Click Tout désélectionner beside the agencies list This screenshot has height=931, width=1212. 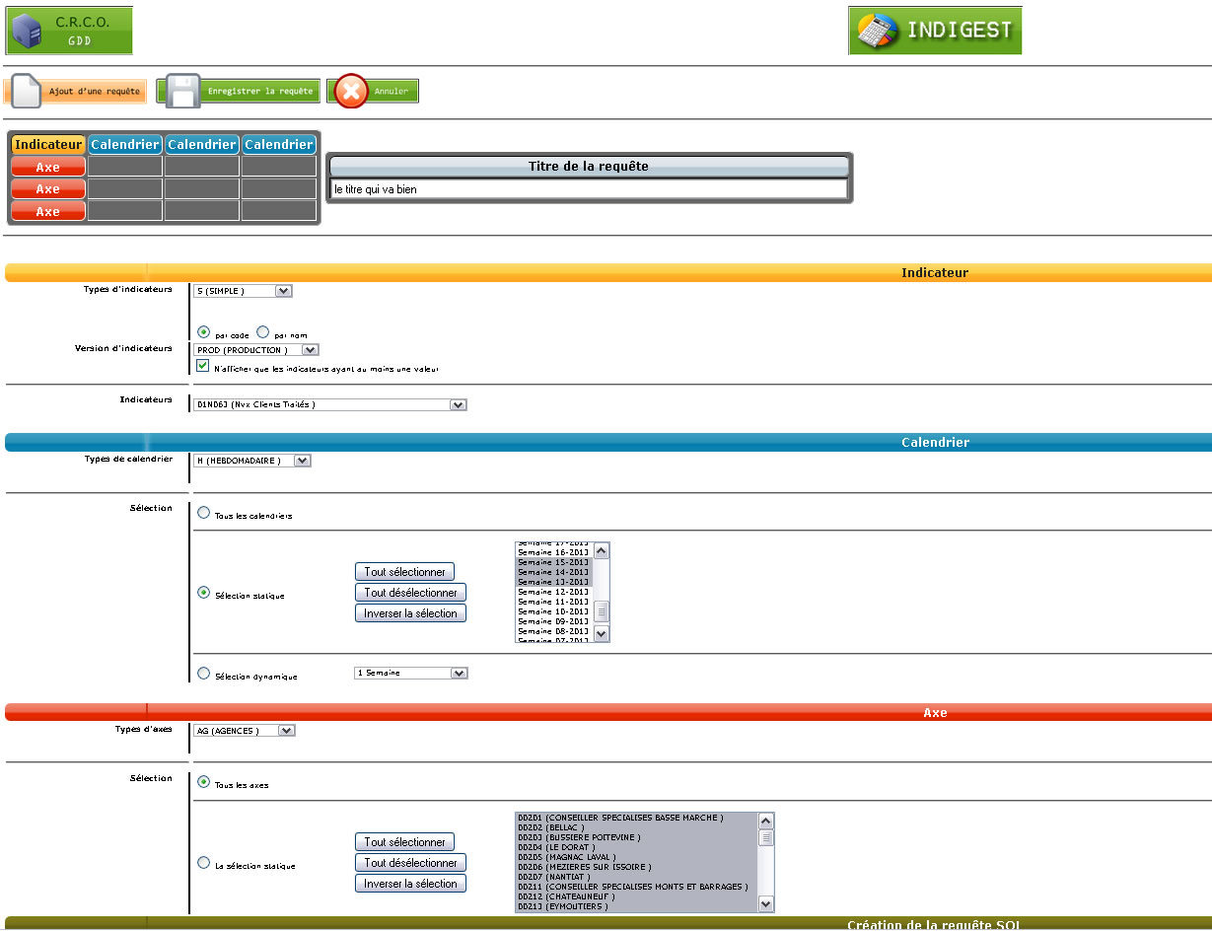(410, 863)
